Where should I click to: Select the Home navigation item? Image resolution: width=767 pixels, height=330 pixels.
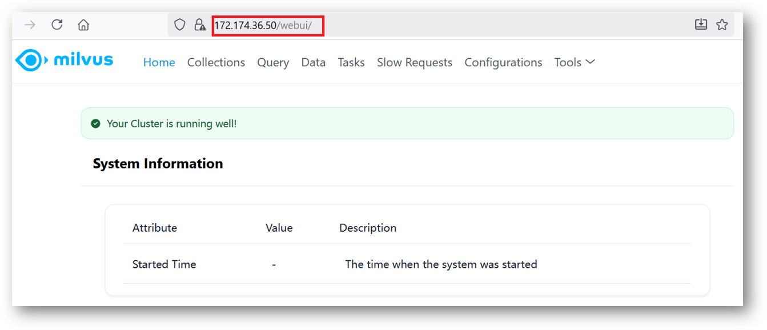(x=159, y=62)
